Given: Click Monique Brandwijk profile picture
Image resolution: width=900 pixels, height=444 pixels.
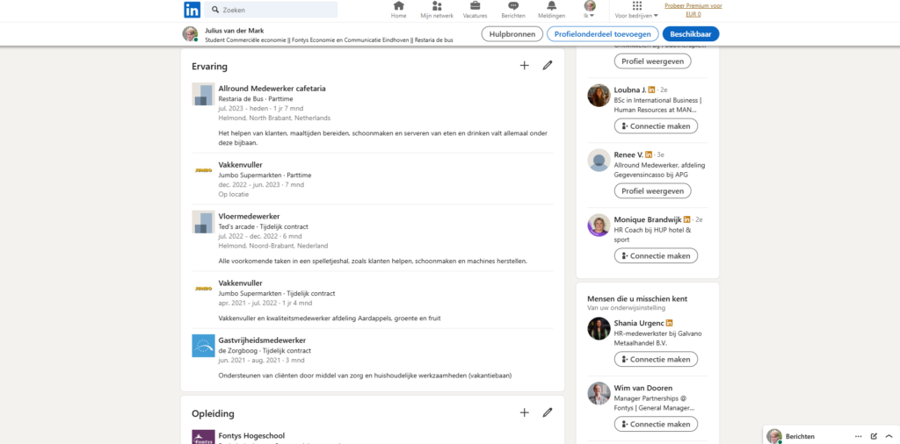Looking at the screenshot, I should tap(599, 225).
